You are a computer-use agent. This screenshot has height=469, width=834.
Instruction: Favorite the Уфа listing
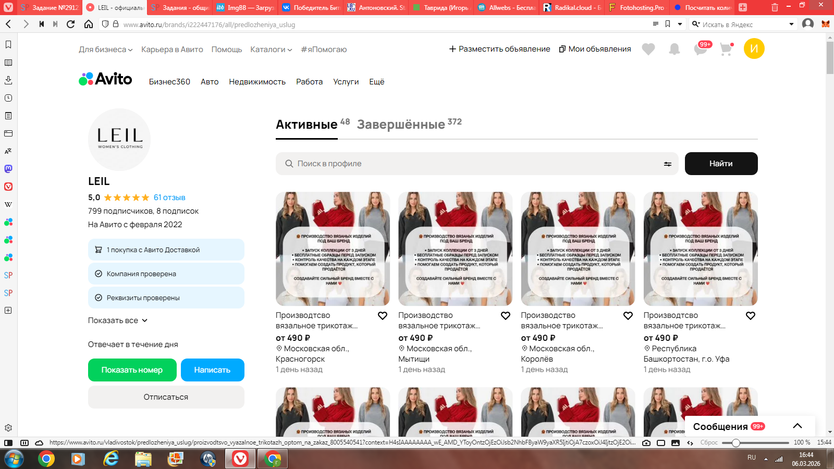(751, 316)
